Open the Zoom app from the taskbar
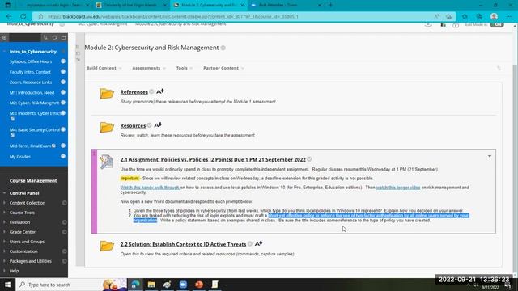 (x=183, y=285)
